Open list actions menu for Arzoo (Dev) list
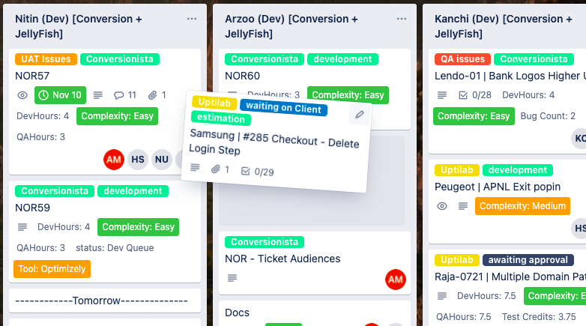 tap(402, 19)
